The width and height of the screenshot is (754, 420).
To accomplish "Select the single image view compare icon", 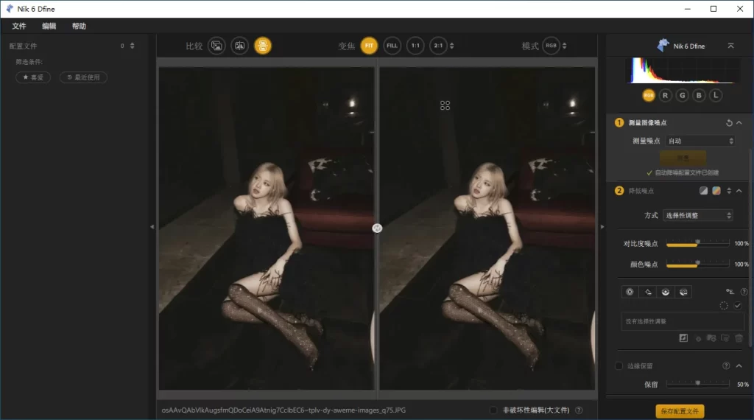I will [x=216, y=46].
